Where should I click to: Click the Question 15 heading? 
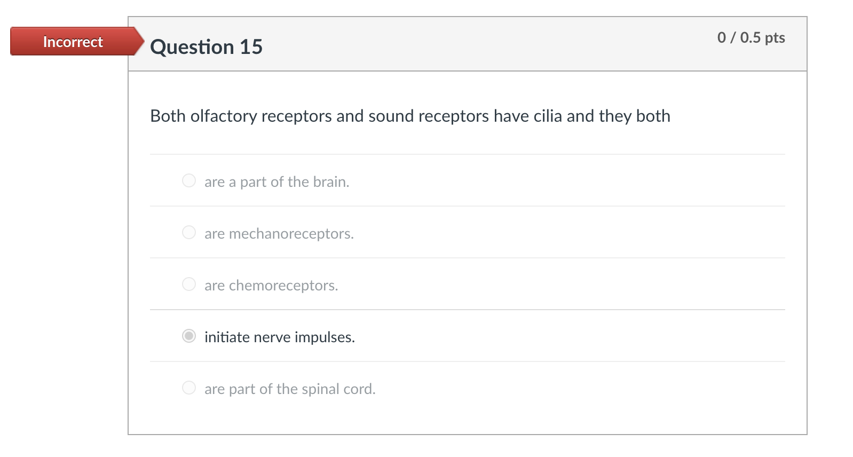(207, 47)
